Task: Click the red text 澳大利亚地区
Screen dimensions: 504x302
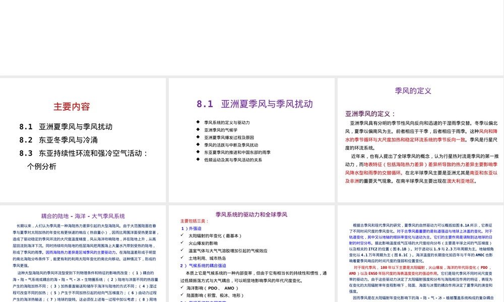Action: (461, 181)
